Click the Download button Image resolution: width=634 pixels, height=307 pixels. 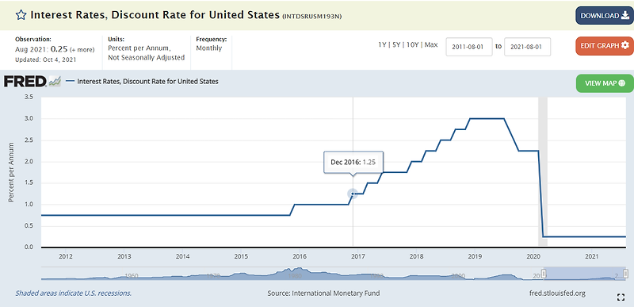click(x=605, y=16)
